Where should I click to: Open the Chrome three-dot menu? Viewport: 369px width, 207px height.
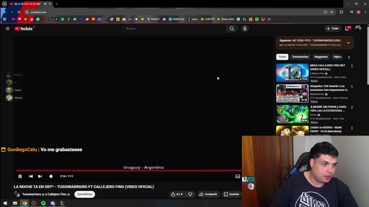point(365,12)
